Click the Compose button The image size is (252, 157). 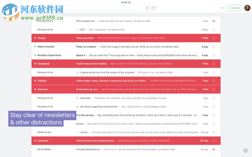(x=235, y=8)
